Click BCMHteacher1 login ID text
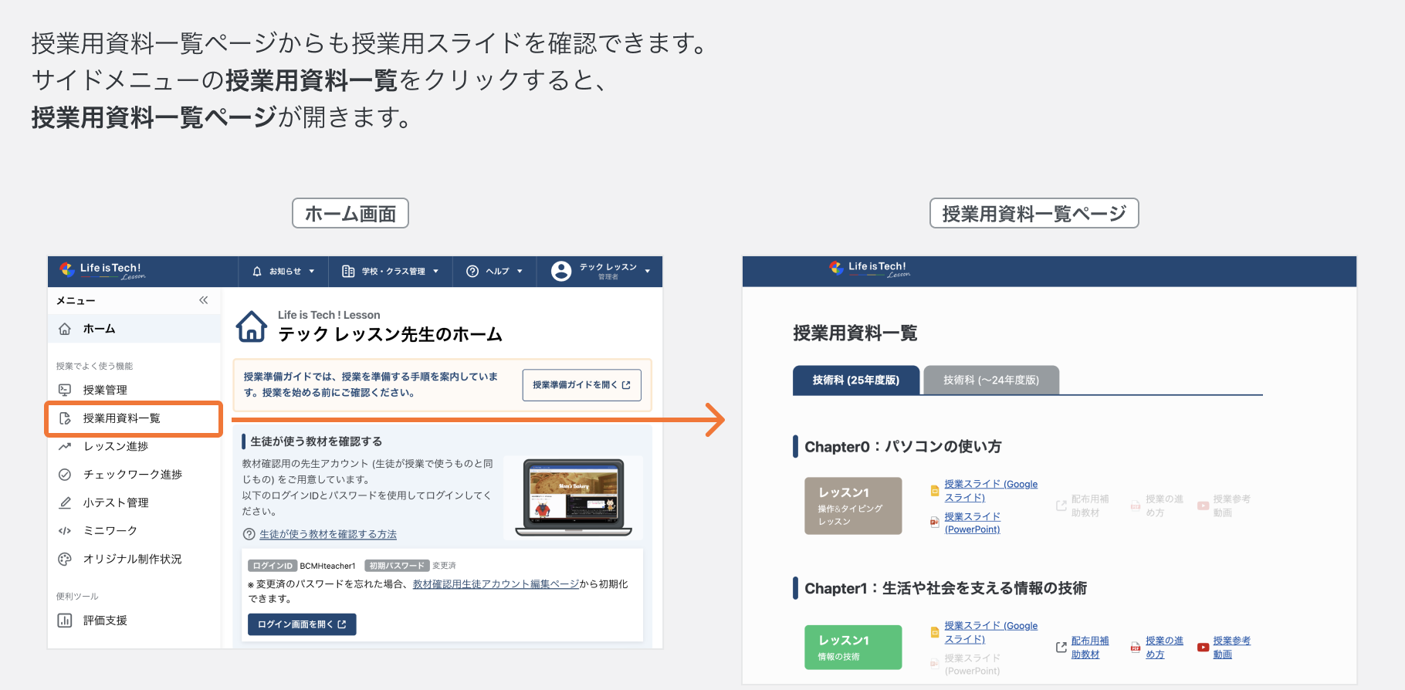1405x690 pixels. point(327,566)
